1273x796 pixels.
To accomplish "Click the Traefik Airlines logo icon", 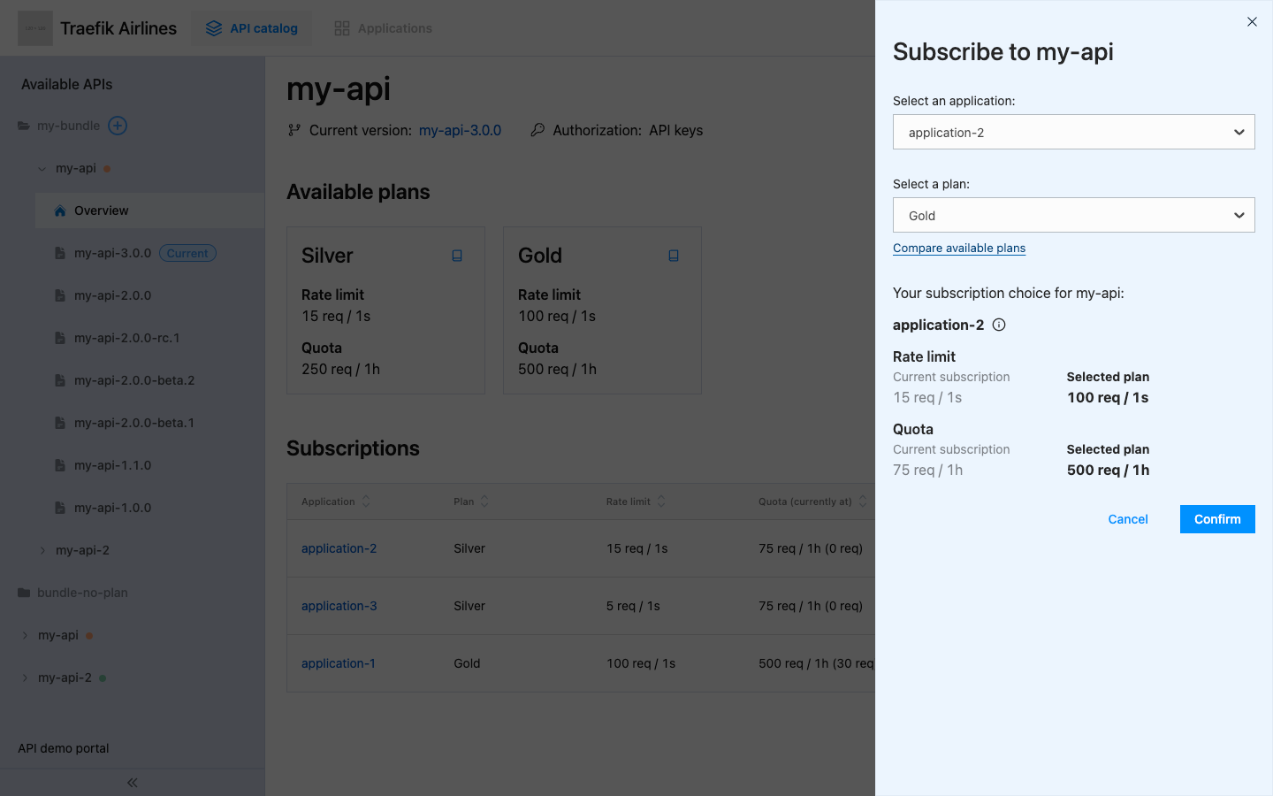I will (x=35, y=27).
